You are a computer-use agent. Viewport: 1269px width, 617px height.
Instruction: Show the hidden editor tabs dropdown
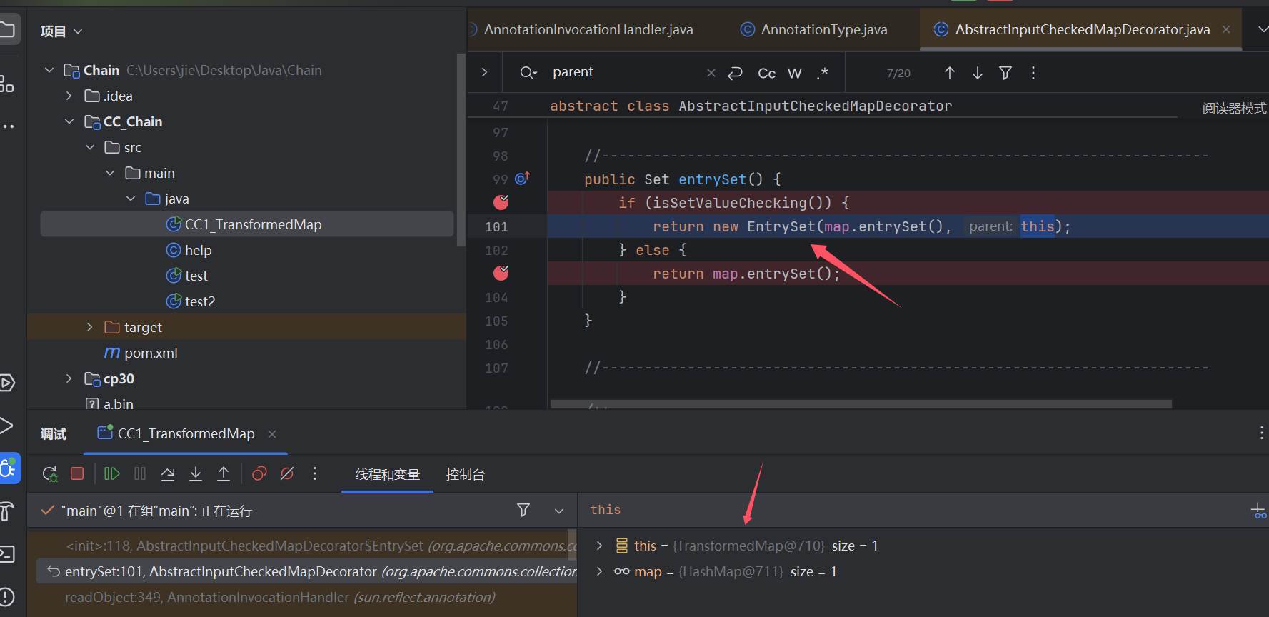click(1262, 29)
